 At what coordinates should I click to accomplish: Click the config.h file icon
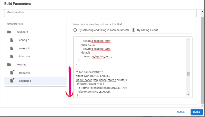point(12,40)
